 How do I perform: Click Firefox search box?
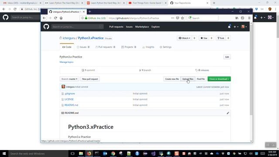click(x=202, y=18)
